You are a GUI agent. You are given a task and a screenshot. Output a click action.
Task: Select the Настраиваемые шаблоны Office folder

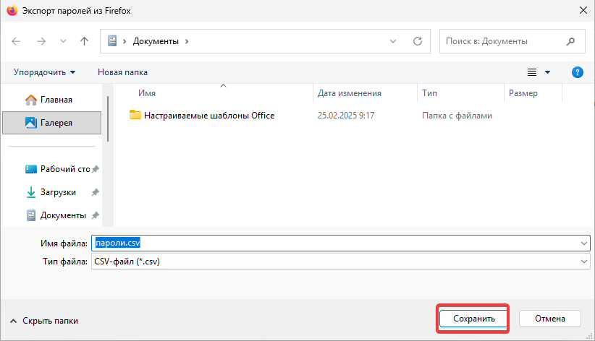[208, 116]
